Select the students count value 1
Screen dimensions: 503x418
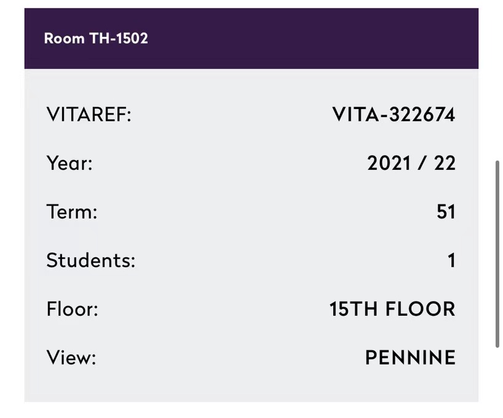click(x=452, y=260)
